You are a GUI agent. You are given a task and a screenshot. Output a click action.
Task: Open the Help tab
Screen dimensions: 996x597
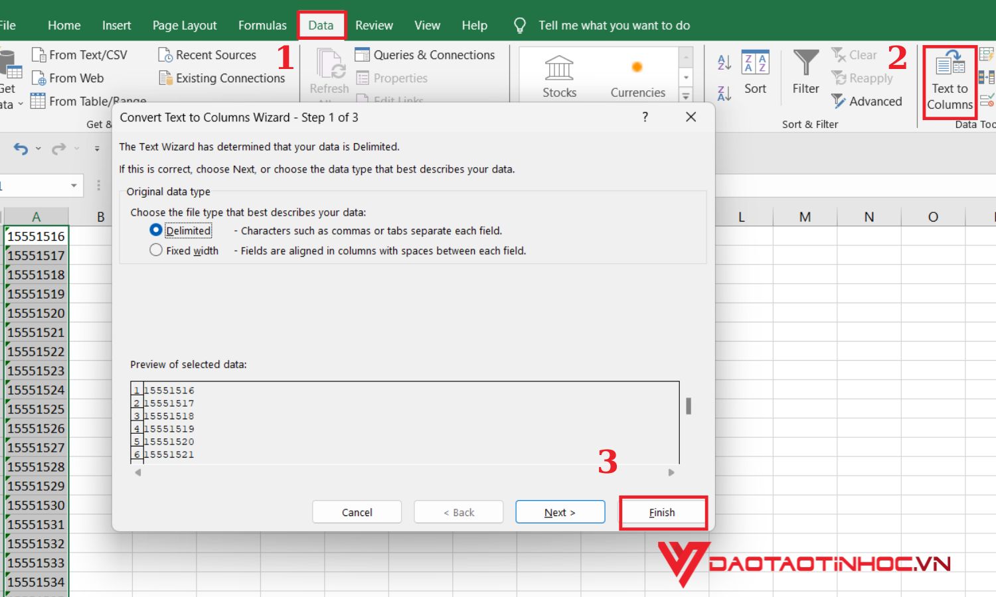pyautogui.click(x=474, y=26)
